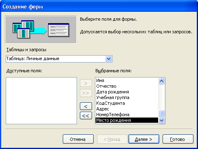Viewport: 198px width, 149px height.
Task: Remove all fields with << button
Action: tap(86, 116)
